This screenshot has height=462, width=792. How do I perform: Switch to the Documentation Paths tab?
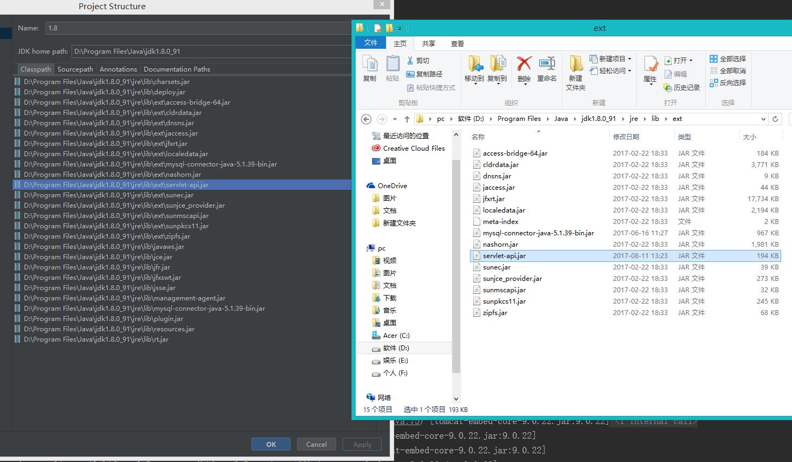tap(177, 69)
